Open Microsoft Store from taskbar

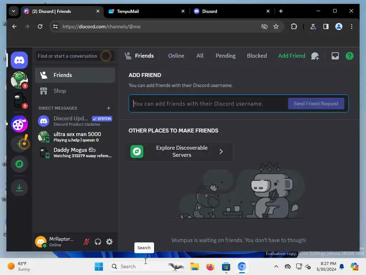point(226,266)
